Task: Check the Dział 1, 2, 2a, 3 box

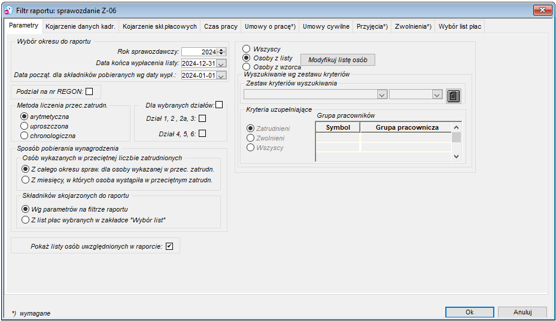Action: [x=202, y=118]
